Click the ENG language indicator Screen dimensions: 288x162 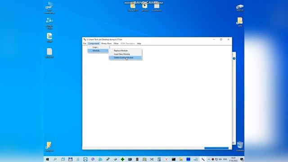click(225, 159)
